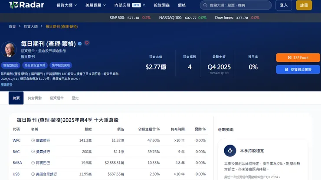Switch to the 持倉異動 tab

click(x=35, y=98)
